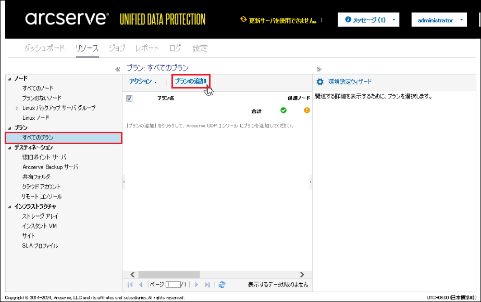Select 復旧ポイント サーバ in tree
This screenshot has height=302, width=481.
[44, 157]
